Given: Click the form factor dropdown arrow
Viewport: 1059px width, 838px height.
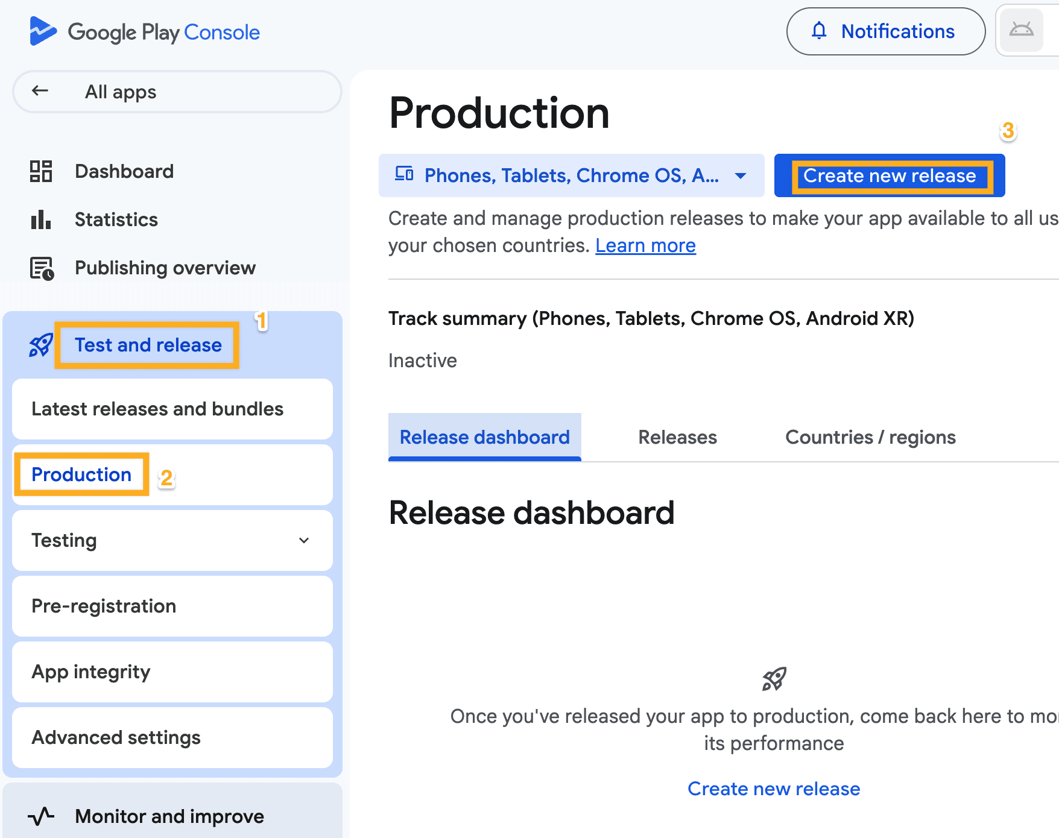Looking at the screenshot, I should [x=741, y=176].
